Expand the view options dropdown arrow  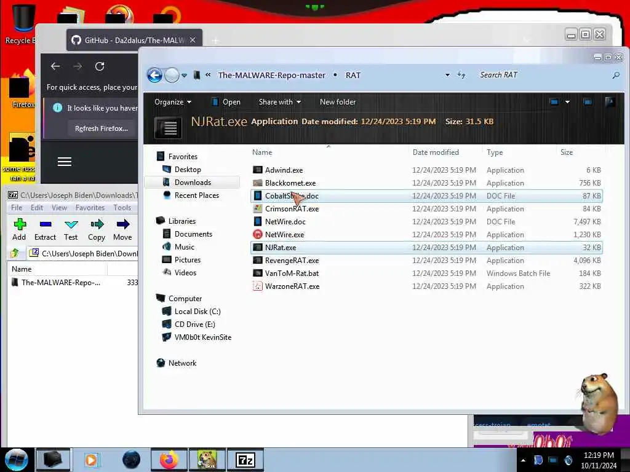point(567,102)
